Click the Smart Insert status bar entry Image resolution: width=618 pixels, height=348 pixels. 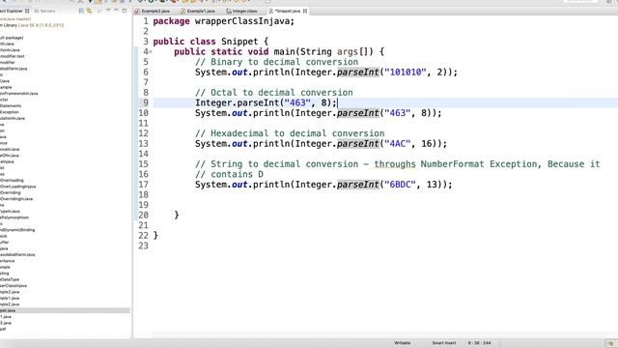point(444,343)
